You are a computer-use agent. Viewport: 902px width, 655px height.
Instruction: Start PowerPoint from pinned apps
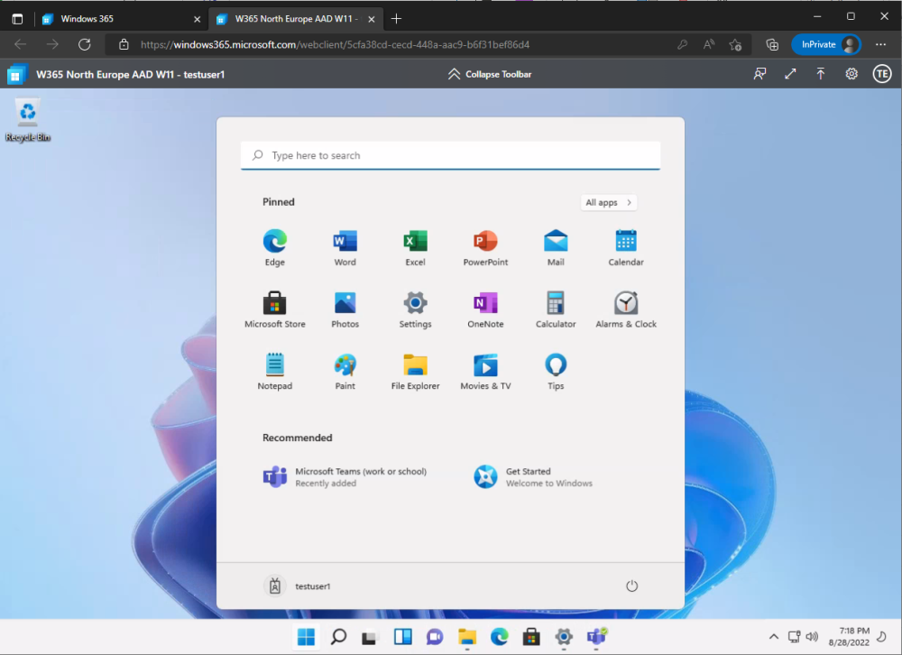(x=485, y=247)
